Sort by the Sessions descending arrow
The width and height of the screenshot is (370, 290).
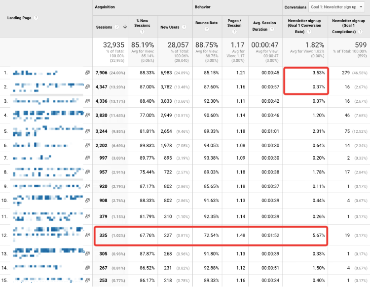125,27
